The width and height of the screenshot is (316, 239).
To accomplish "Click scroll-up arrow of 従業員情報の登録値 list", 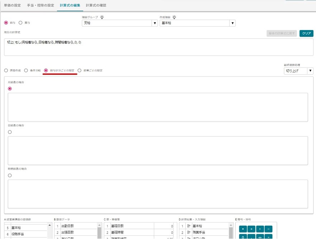I will point(49,225).
